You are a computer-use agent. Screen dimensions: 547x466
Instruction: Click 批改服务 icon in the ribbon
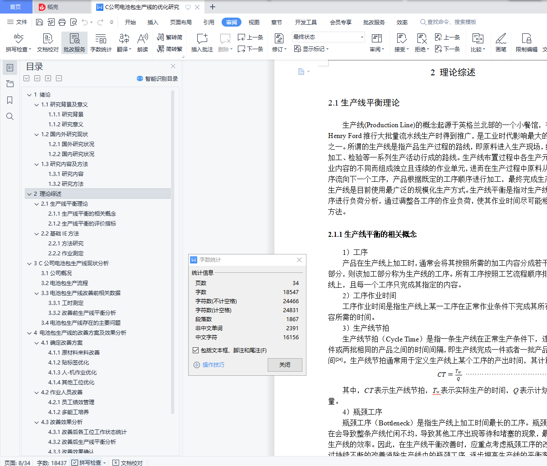(x=74, y=43)
